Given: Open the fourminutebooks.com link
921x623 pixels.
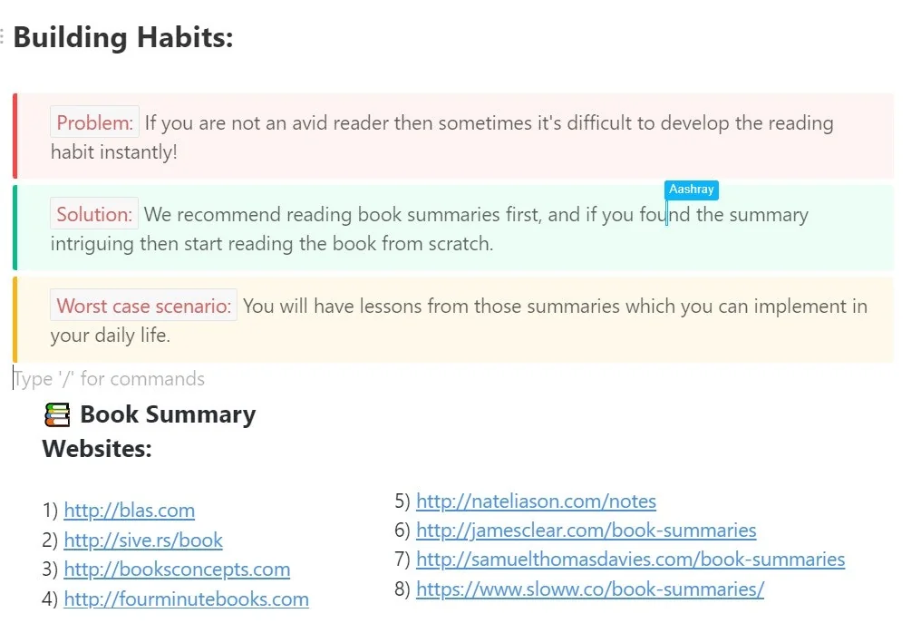Looking at the screenshot, I should tap(186, 599).
